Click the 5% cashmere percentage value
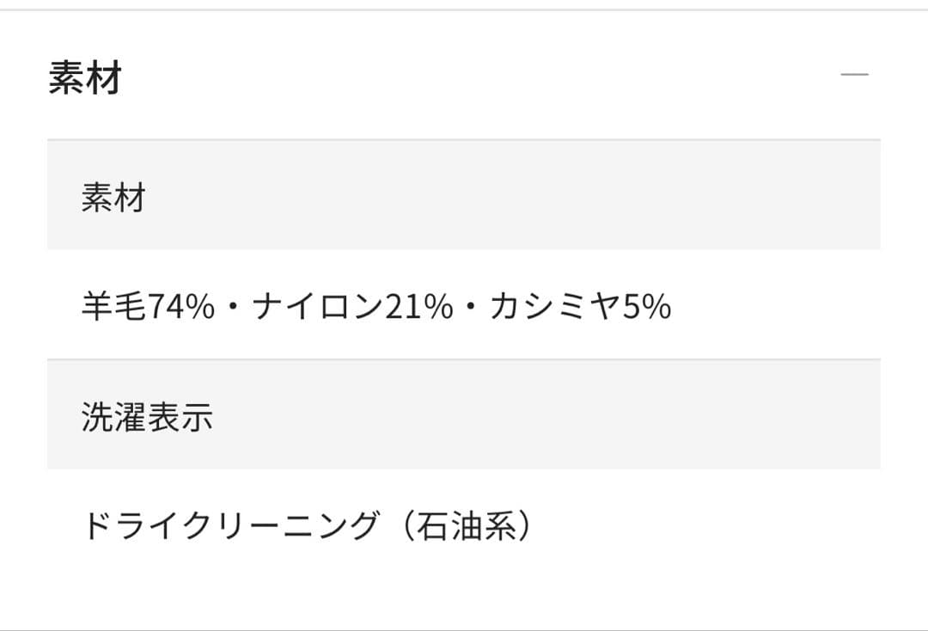 point(647,307)
